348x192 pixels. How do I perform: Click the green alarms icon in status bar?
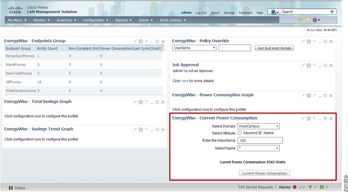322,187
